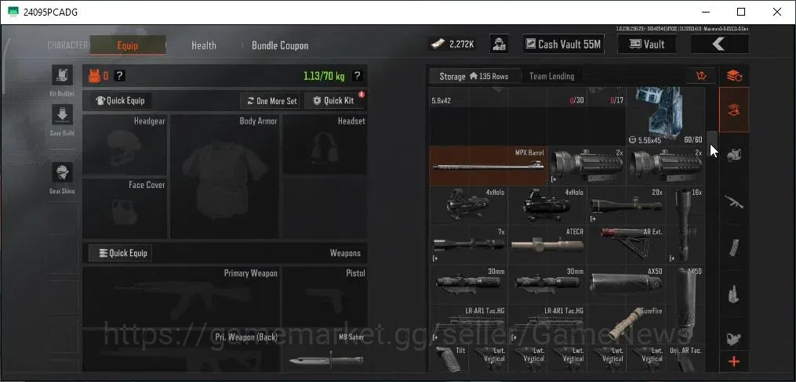Image resolution: width=796 pixels, height=382 pixels.
Task: Open the Kit Builder sidebar icon
Action: (62, 75)
